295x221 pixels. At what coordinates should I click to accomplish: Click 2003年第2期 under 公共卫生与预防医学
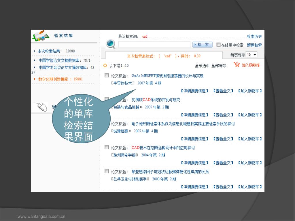pyautogui.click(x=164, y=179)
